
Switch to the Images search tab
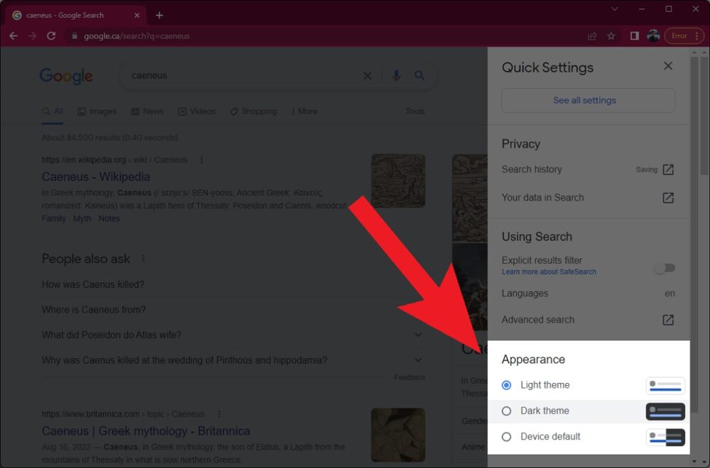coord(97,111)
